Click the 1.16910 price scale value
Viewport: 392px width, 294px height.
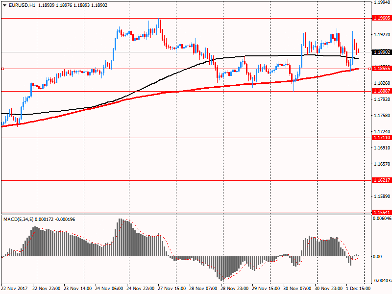click(x=382, y=148)
